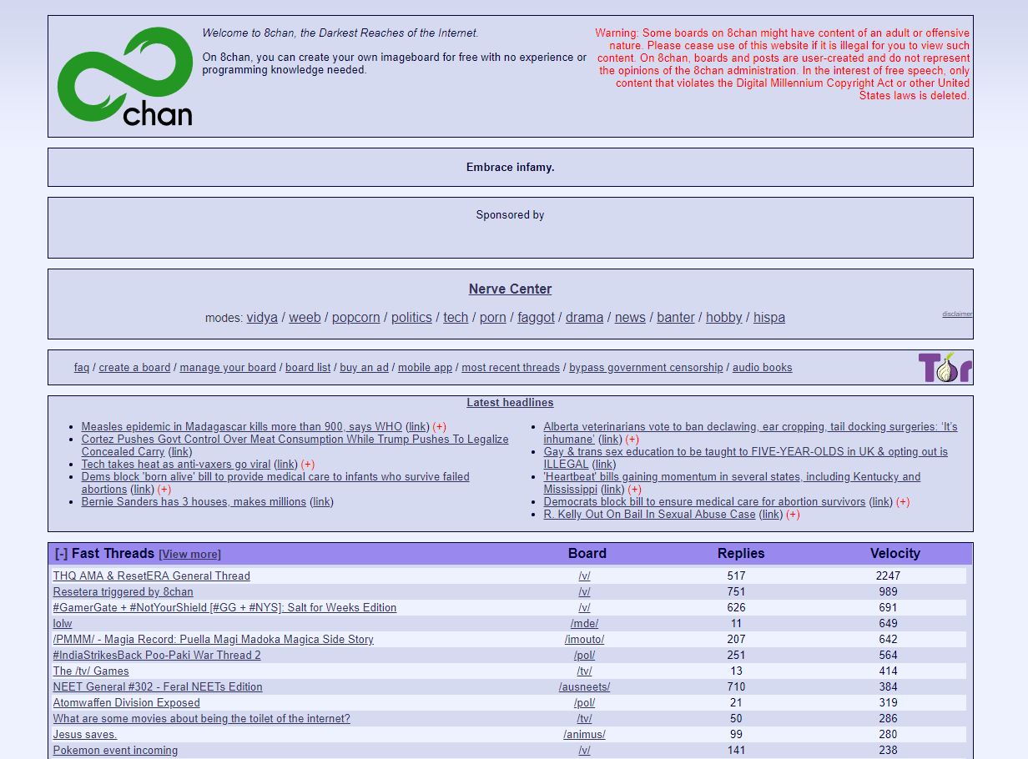Switch to hobby mode

tap(723, 318)
